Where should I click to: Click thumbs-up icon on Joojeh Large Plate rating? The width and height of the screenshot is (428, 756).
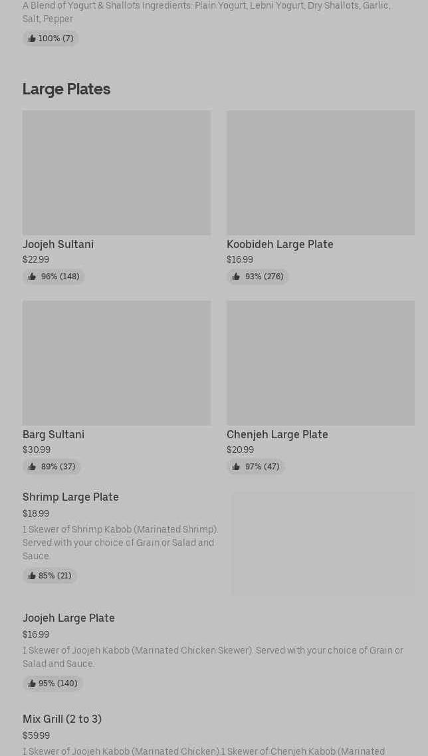pyautogui.click(x=31, y=684)
